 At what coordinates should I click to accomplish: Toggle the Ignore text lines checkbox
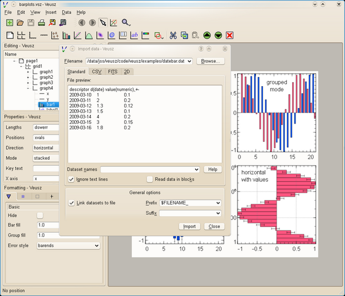coord(71,179)
